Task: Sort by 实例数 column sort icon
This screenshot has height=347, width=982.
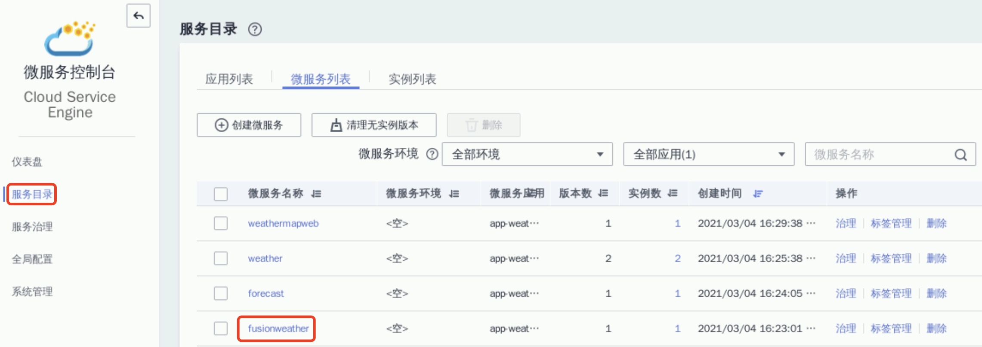Action: click(x=673, y=194)
